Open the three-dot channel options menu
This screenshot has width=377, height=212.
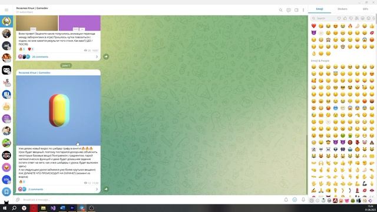click(x=303, y=10)
